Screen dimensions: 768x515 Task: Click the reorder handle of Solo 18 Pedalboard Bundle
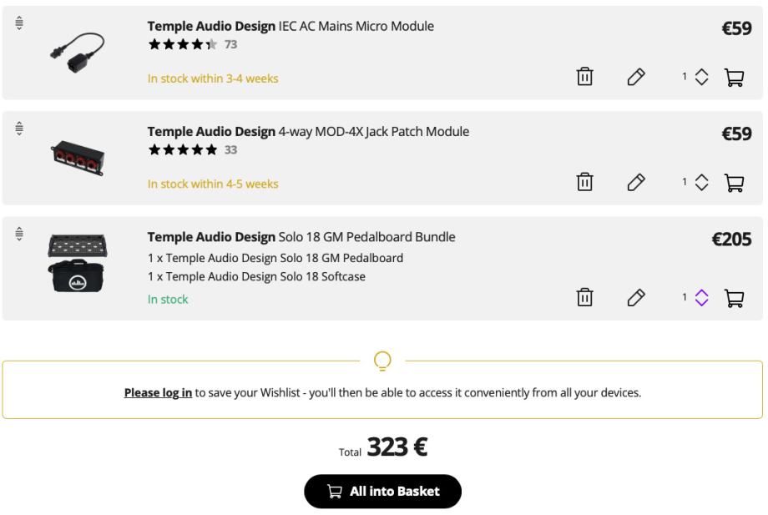[x=19, y=234]
